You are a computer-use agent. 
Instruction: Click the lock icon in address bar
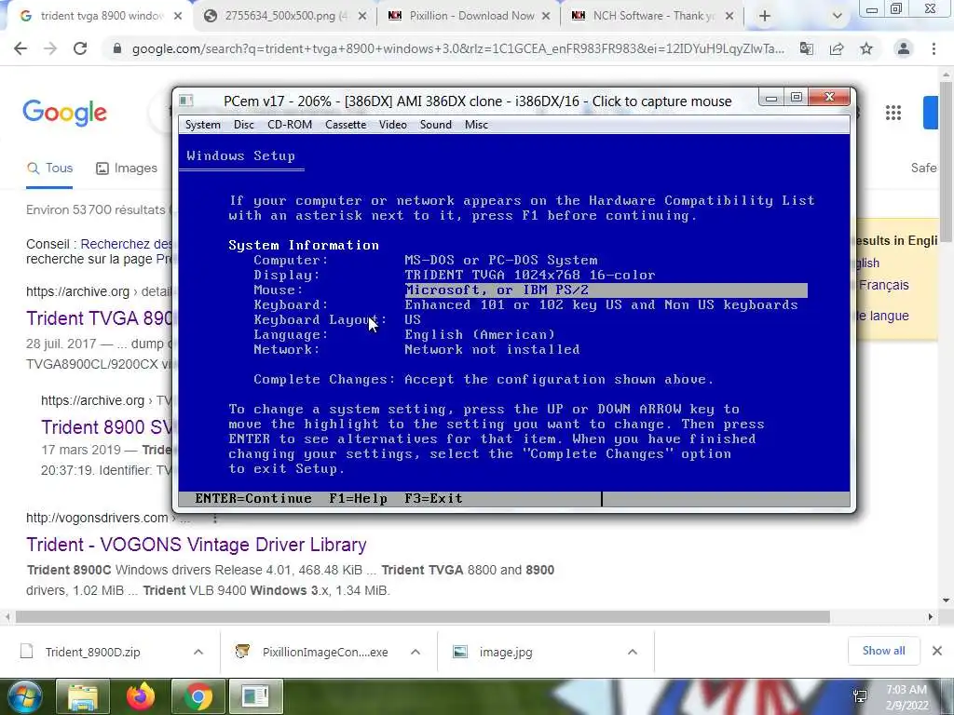[117, 48]
